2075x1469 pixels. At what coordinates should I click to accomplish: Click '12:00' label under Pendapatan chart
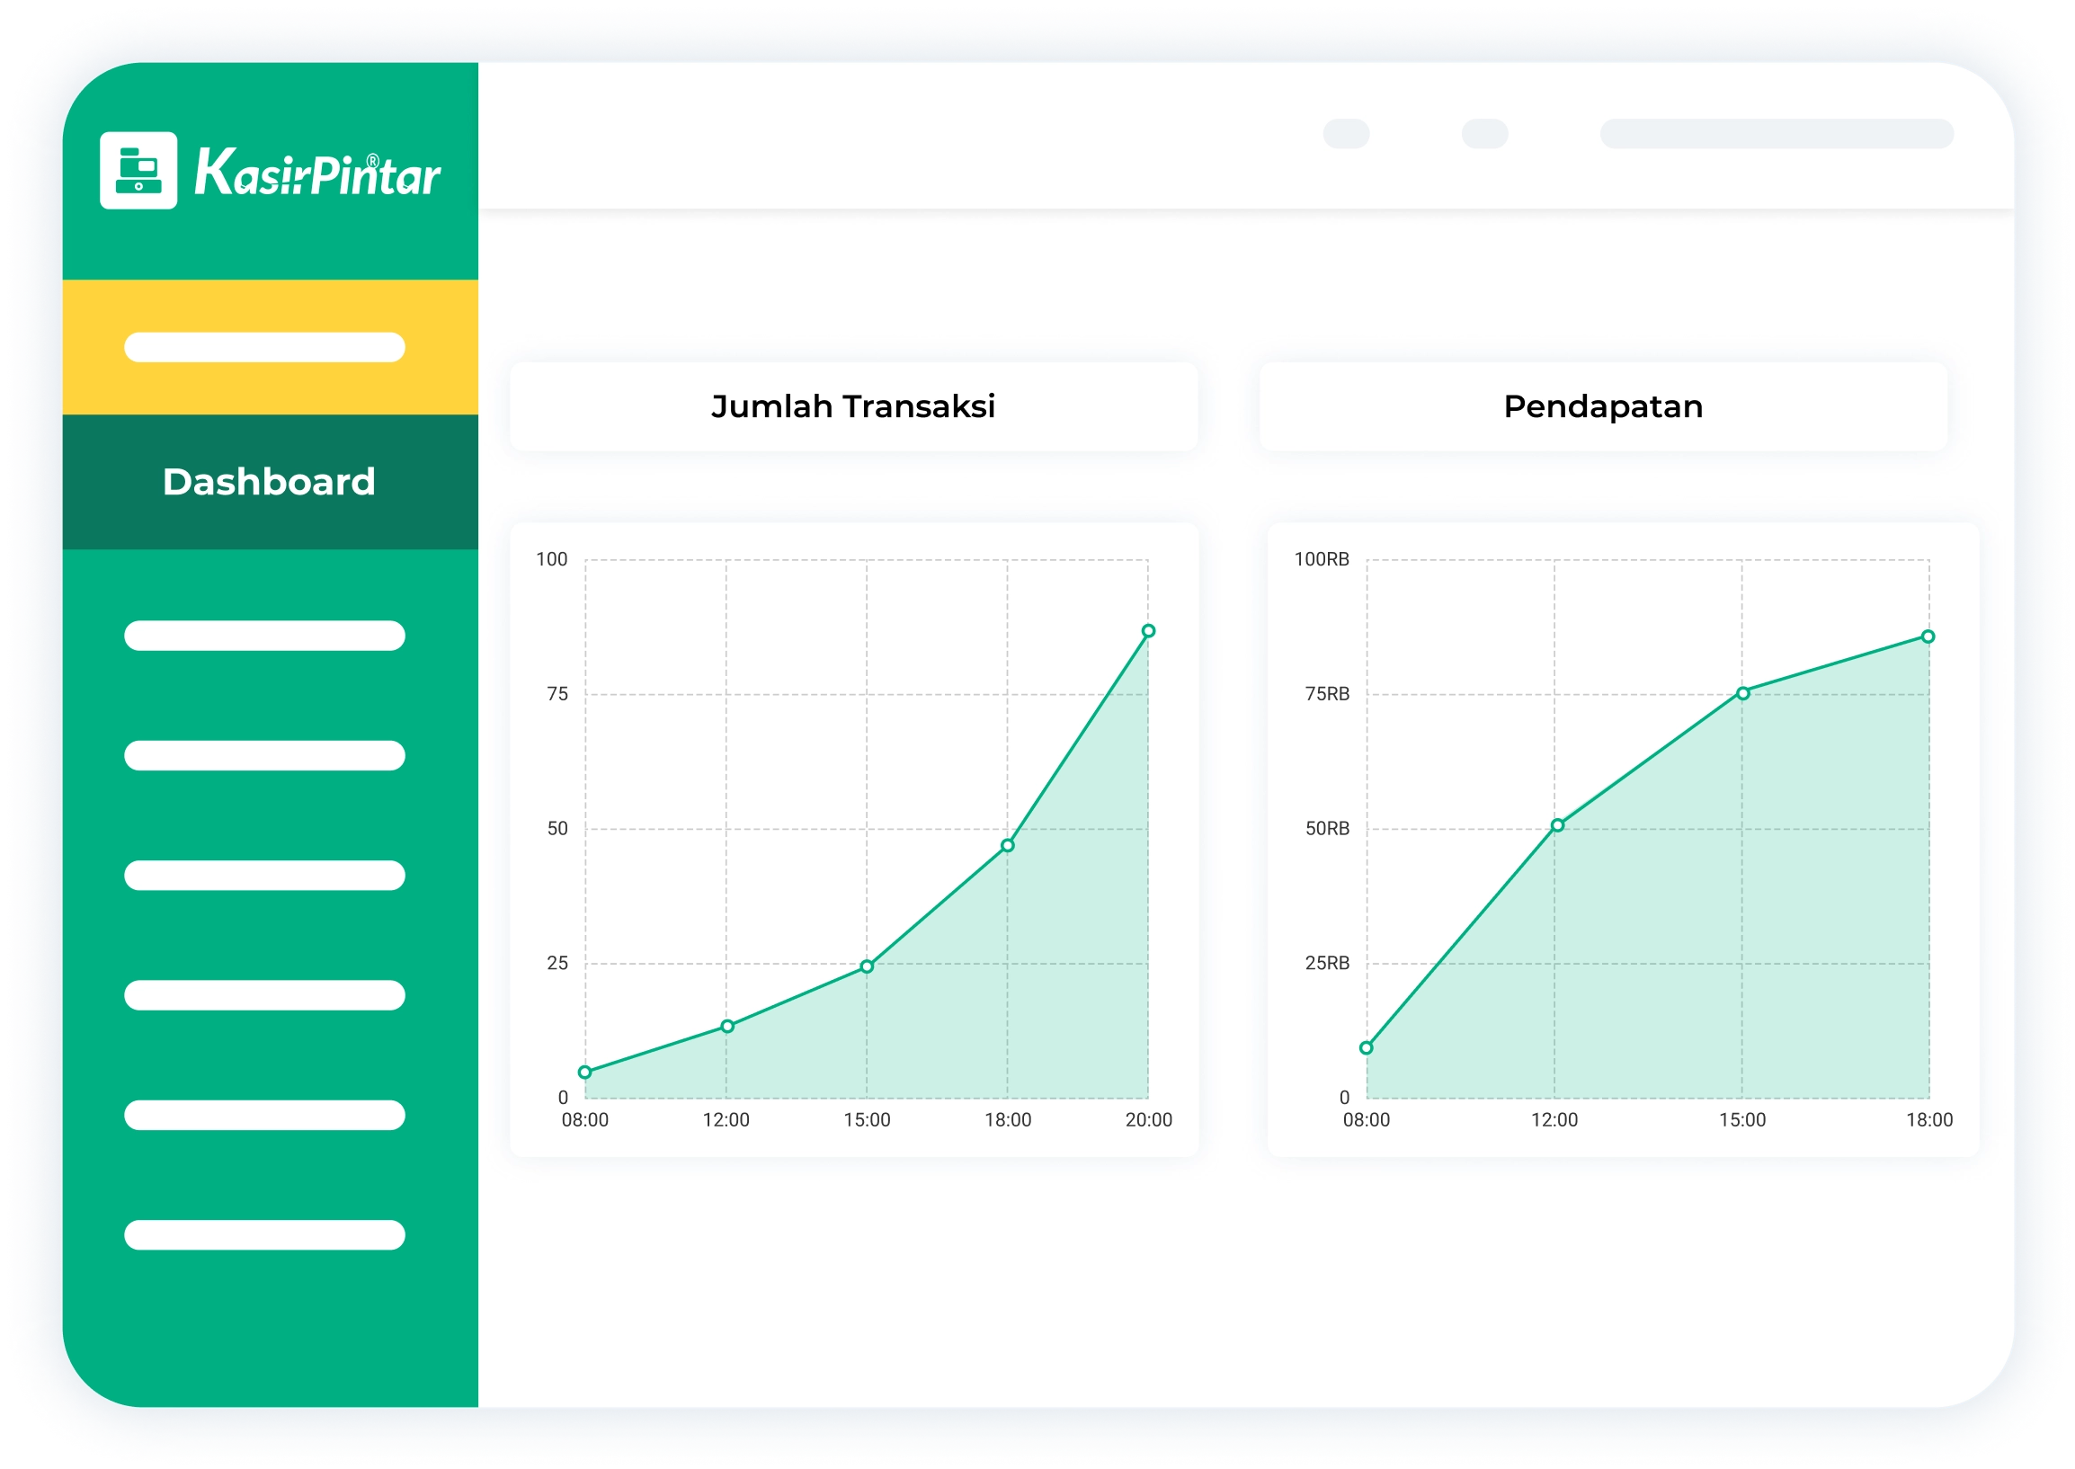tap(1554, 1119)
